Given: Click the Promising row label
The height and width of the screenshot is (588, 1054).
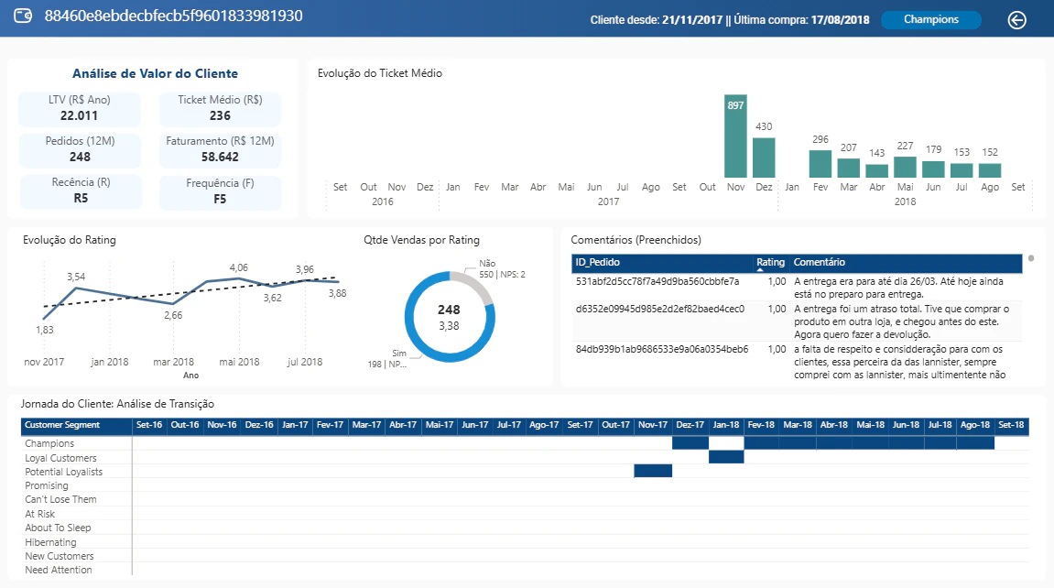Looking at the screenshot, I should point(47,485).
